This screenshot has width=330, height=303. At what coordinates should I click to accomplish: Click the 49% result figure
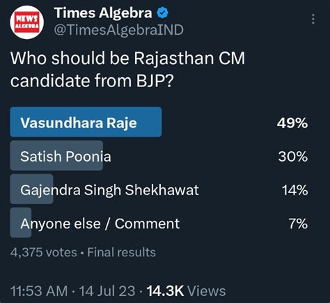tap(292, 123)
